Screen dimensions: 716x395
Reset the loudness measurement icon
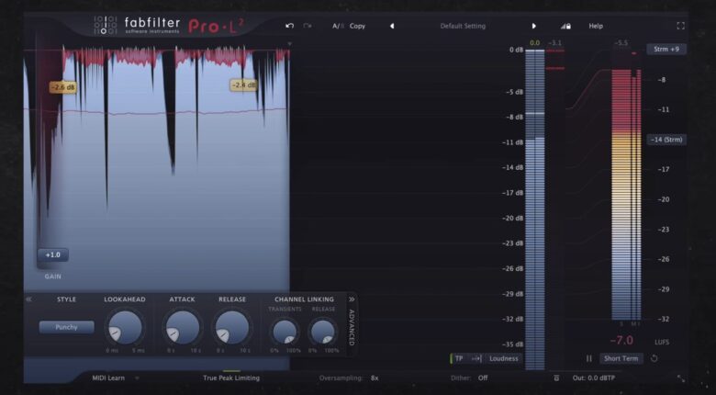point(654,358)
